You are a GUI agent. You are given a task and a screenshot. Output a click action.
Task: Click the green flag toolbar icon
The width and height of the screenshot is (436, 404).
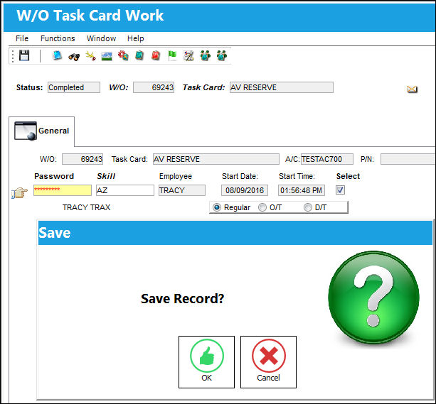[x=172, y=55]
